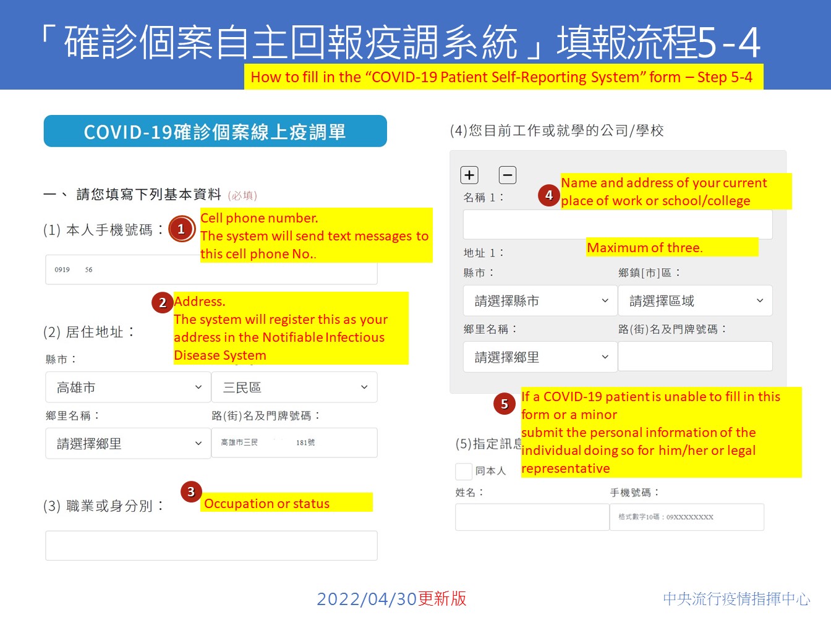
Task: Expand the 三民區 district dropdown
Action: [x=294, y=388]
